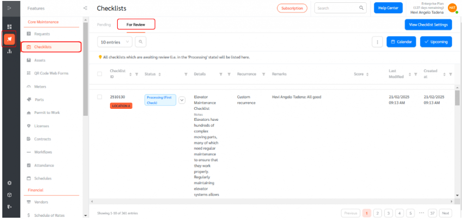Open Workflows in Features menu

(43, 152)
